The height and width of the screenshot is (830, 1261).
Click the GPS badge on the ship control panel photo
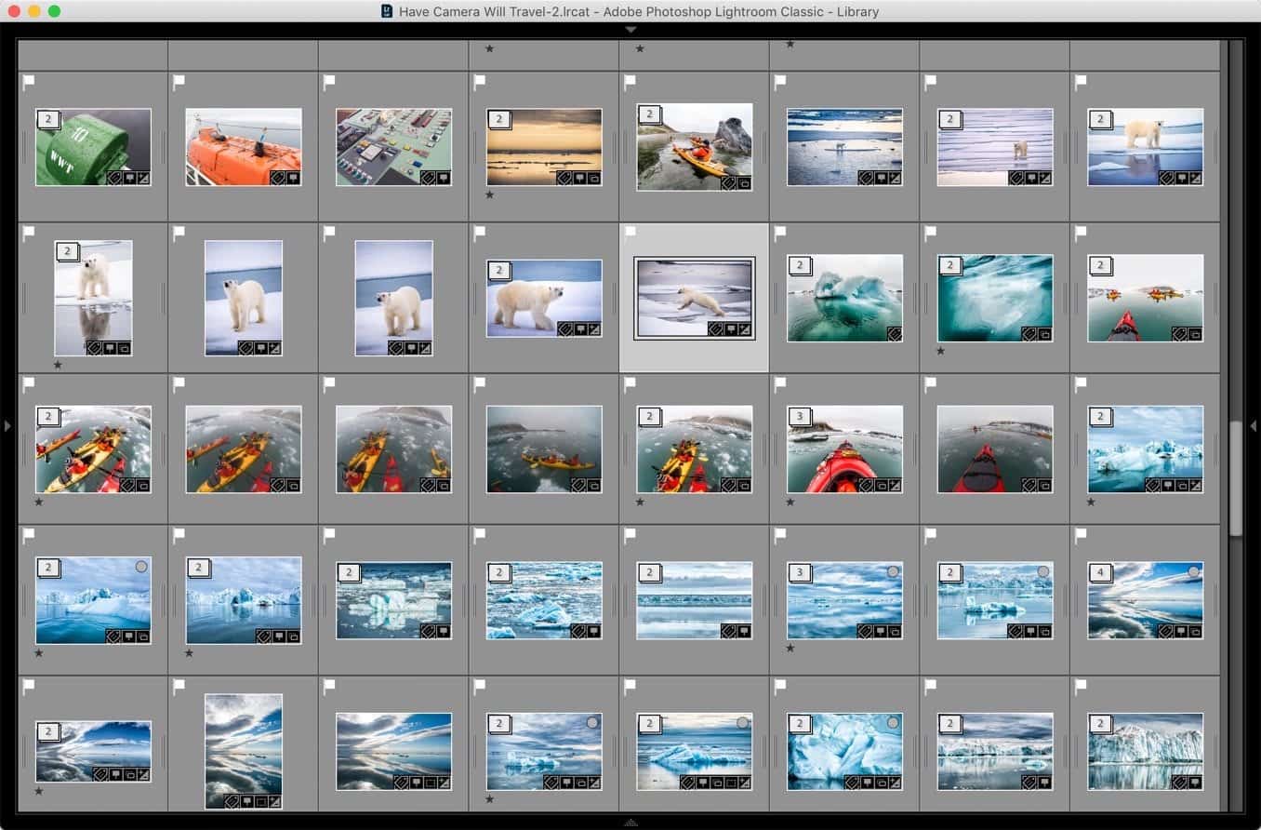tap(445, 178)
